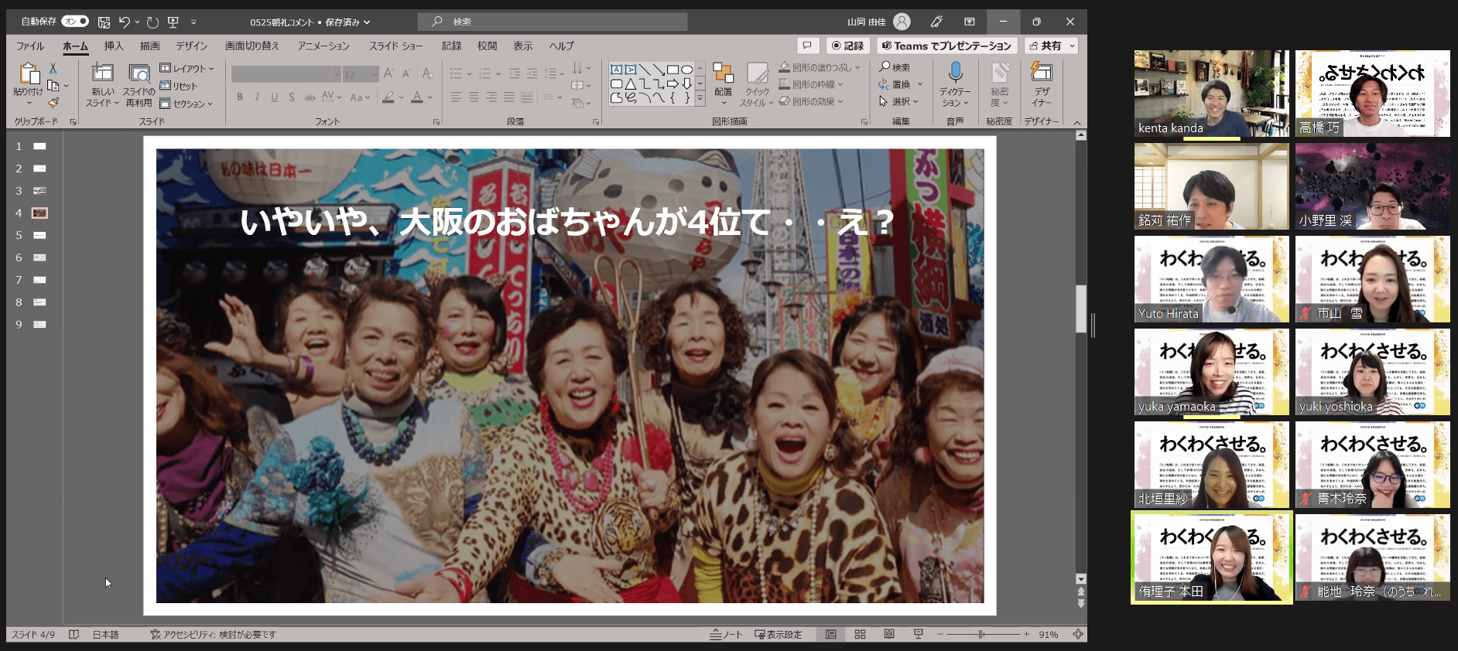Click the zoom slider in status bar
The height and width of the screenshot is (651, 1458).
pyautogui.click(x=981, y=635)
